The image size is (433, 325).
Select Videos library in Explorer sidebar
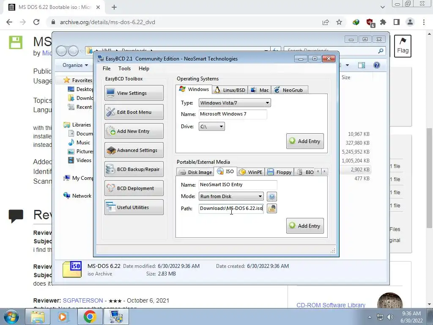tap(80, 160)
